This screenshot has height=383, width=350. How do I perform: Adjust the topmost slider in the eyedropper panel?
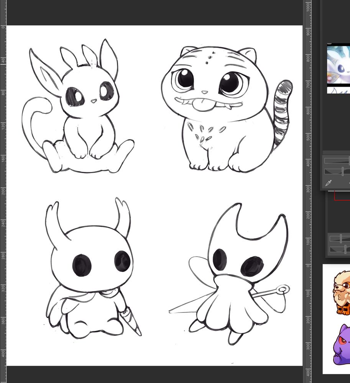(337, 160)
